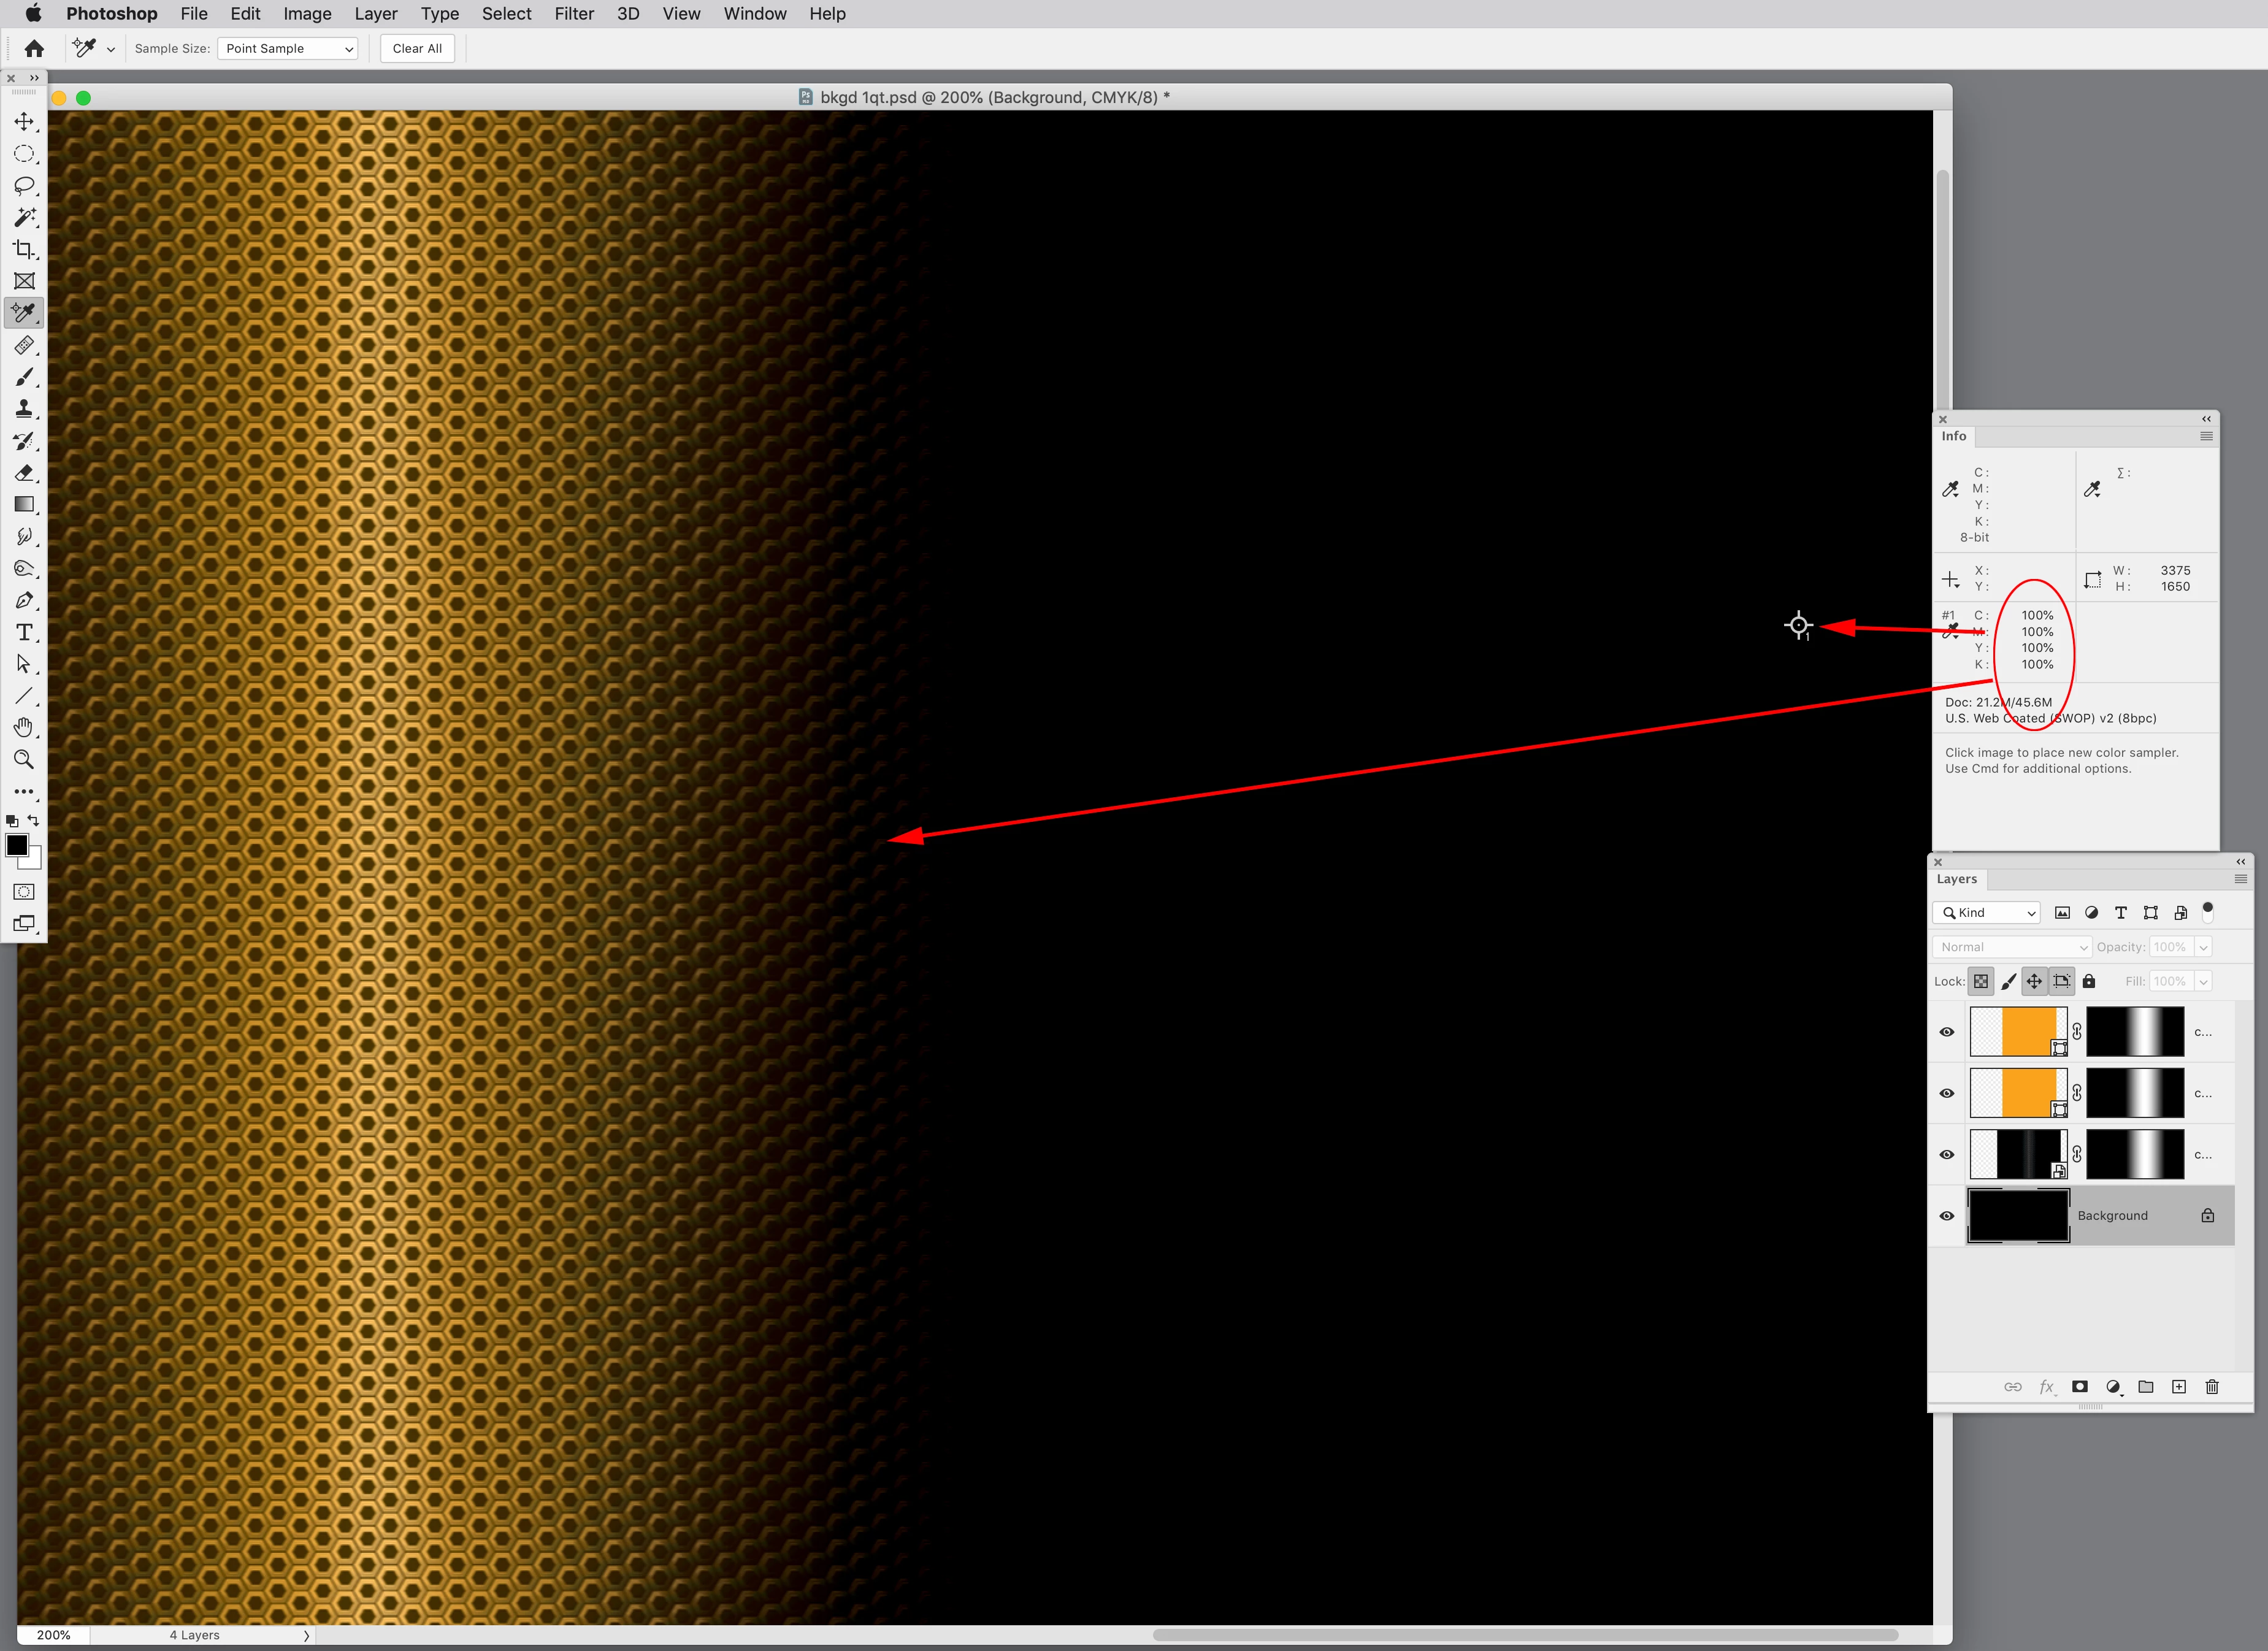The image size is (2268, 1651).
Task: Open the Info panel options menu
Action: click(2206, 436)
